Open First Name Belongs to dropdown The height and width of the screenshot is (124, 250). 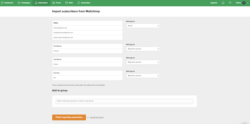click(x=143, y=49)
